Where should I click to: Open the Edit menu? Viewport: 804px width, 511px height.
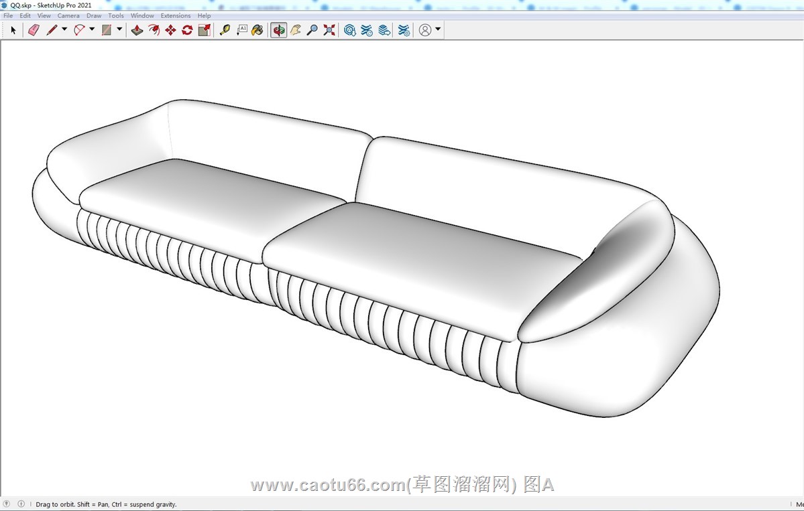(x=25, y=15)
